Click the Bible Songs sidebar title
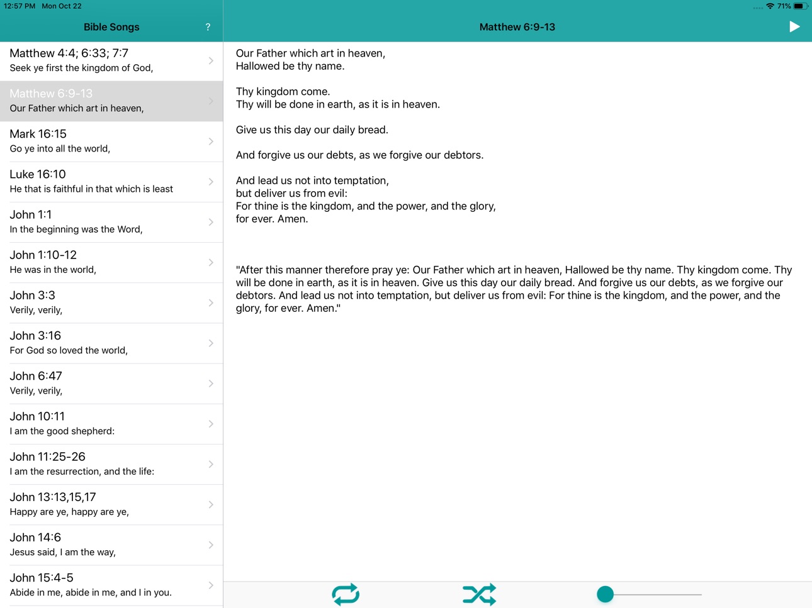This screenshot has height=608, width=812. [111, 27]
